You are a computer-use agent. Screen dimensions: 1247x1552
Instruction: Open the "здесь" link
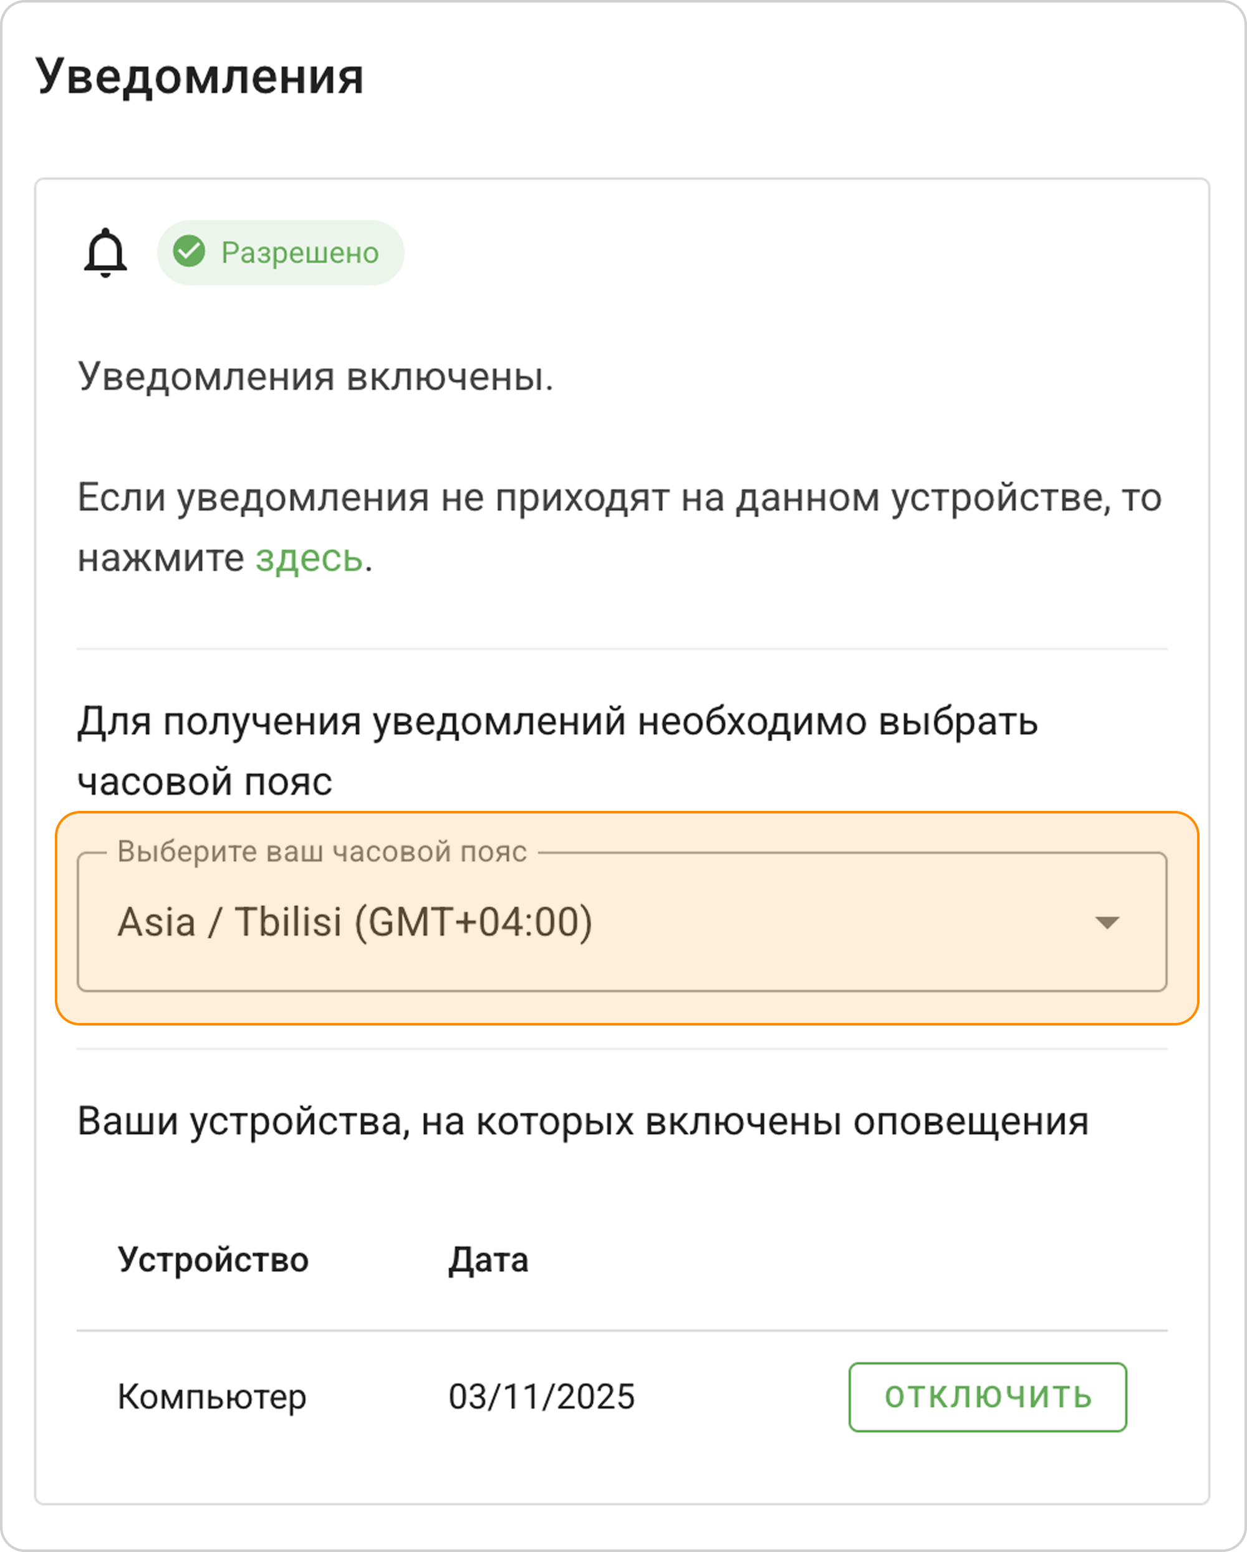coord(309,558)
